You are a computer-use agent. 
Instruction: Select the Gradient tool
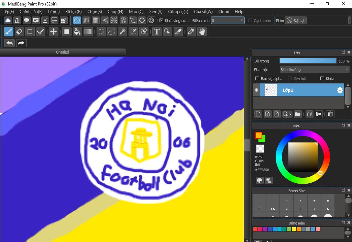tap(88, 32)
